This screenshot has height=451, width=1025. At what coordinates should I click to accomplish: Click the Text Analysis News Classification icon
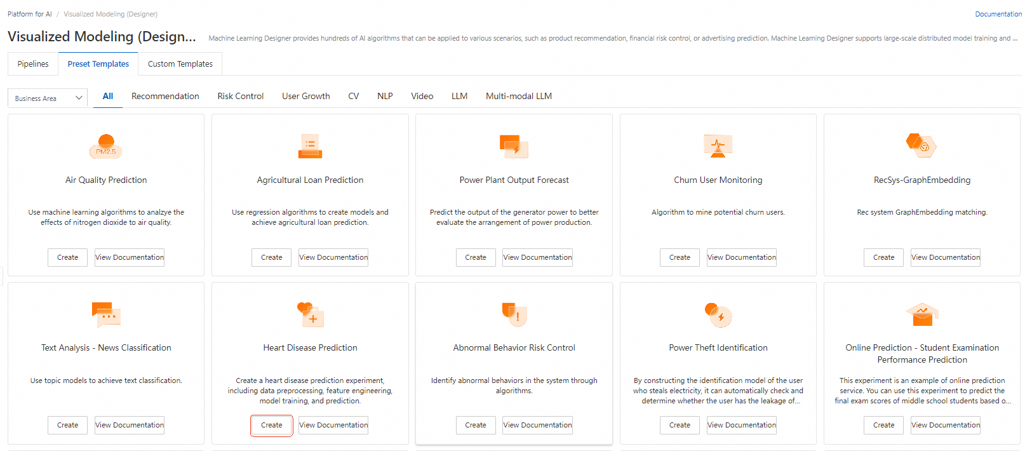106,314
